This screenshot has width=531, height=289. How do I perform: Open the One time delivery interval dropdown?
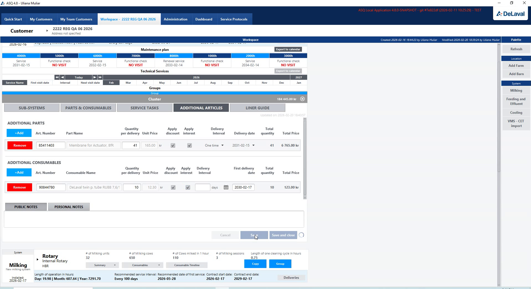coord(214,145)
